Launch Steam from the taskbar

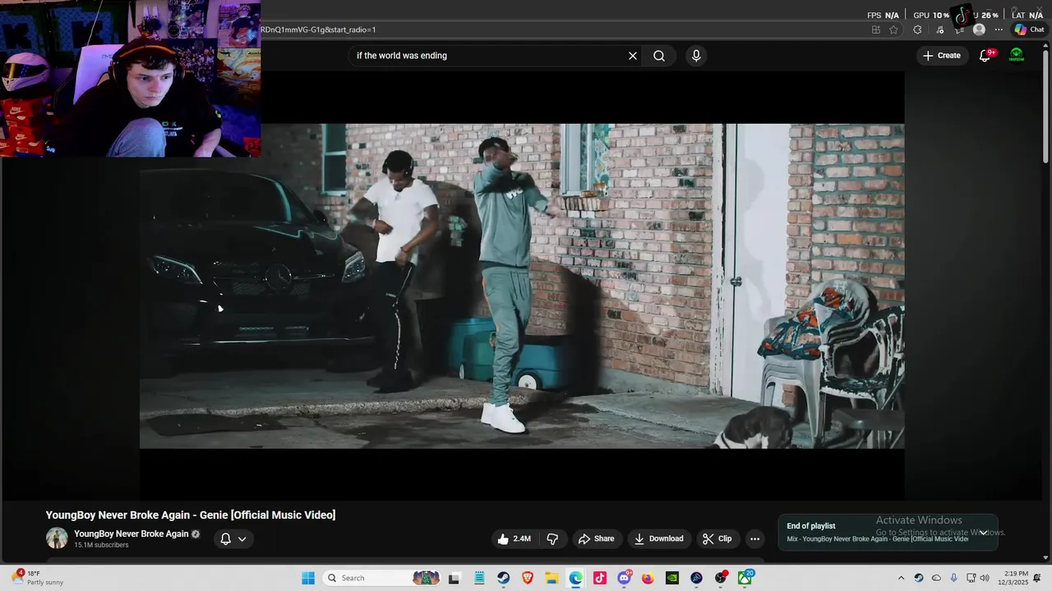(503, 578)
